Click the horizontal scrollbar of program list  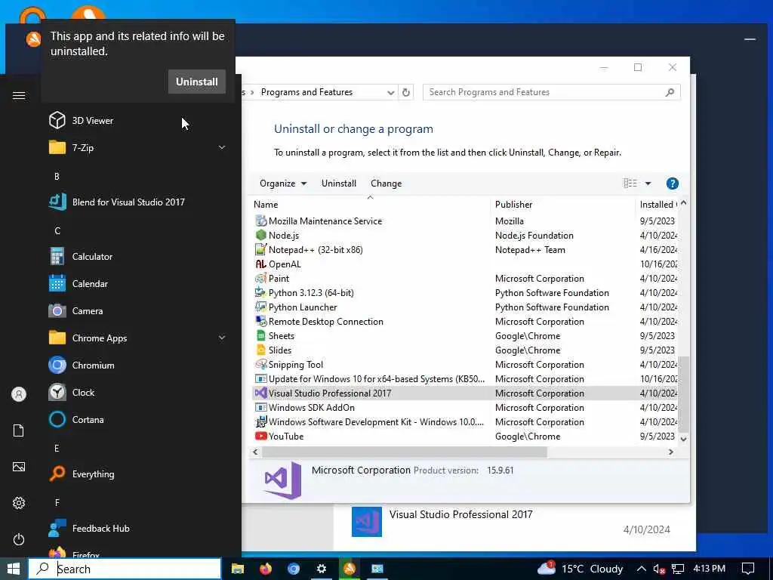(x=405, y=452)
